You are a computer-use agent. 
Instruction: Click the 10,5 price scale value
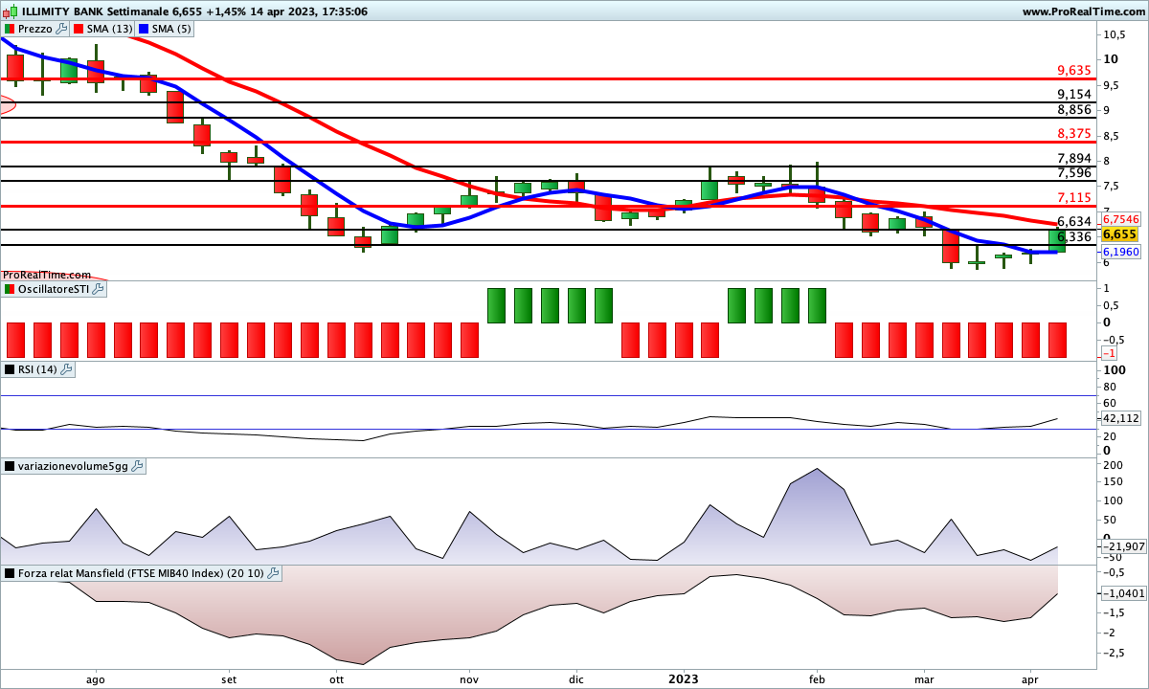click(1114, 34)
